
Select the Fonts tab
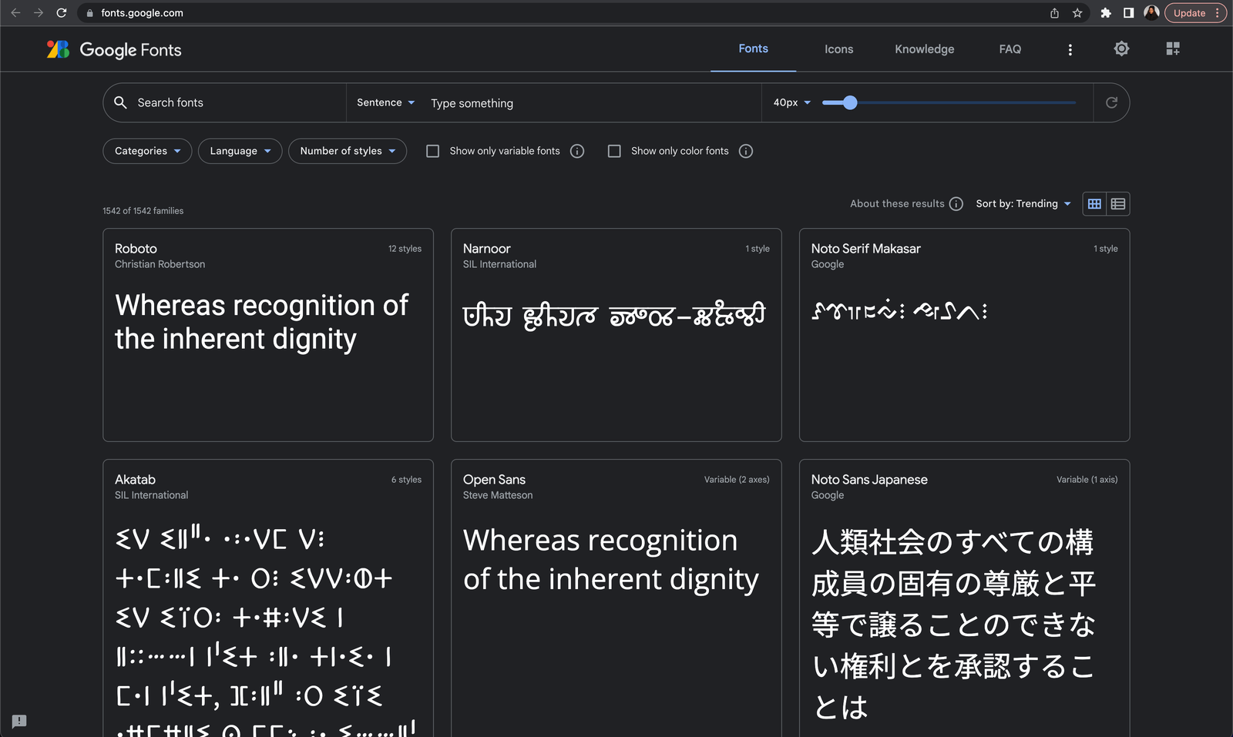click(x=753, y=49)
